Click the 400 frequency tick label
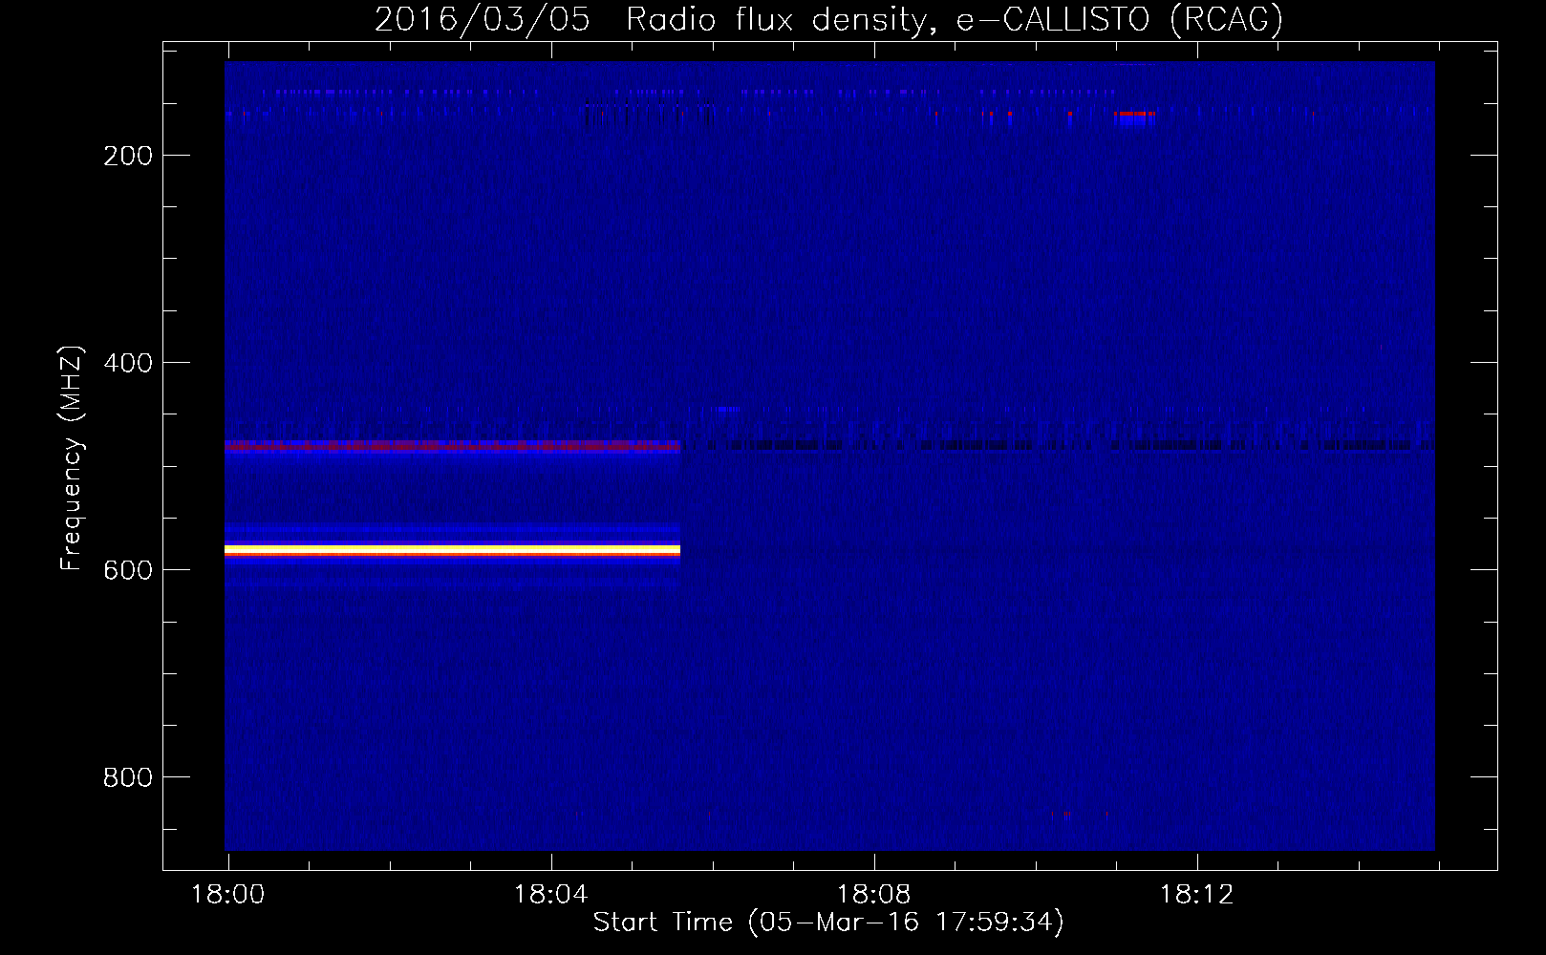The image size is (1546, 955). click(128, 363)
